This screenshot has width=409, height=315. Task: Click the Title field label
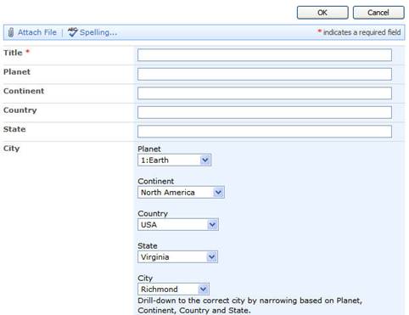pyautogui.click(x=13, y=53)
